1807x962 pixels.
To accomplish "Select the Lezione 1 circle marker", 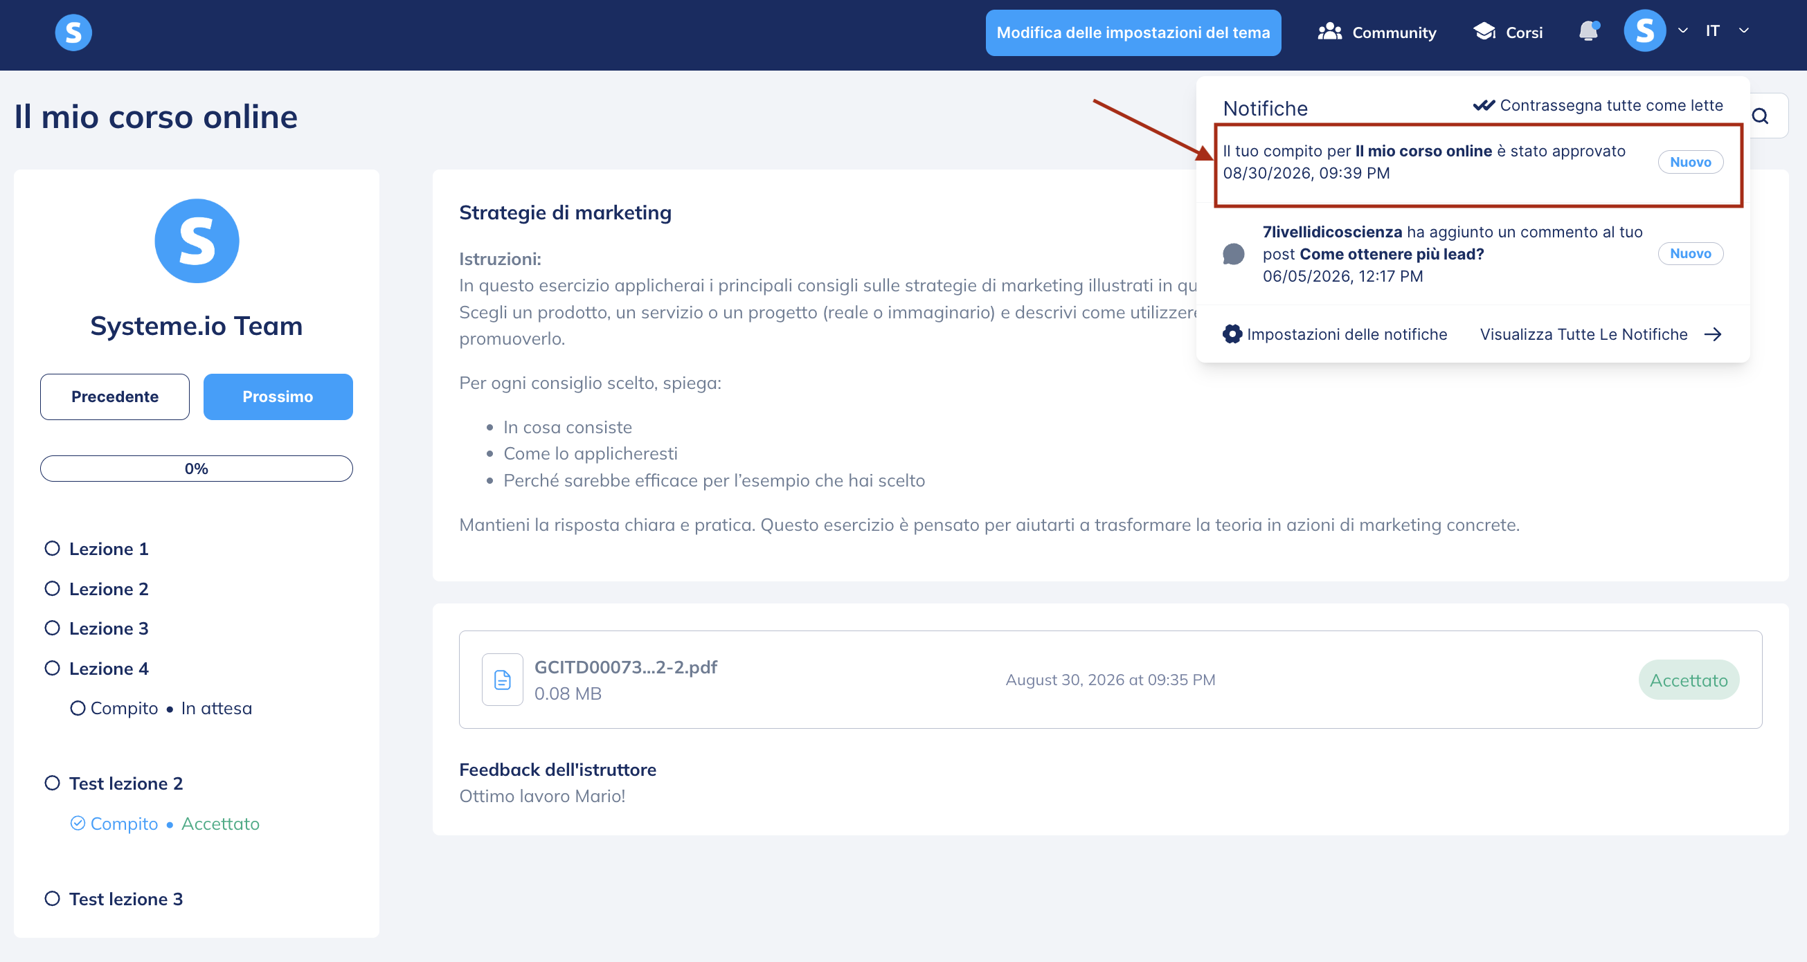I will pyautogui.click(x=52, y=548).
